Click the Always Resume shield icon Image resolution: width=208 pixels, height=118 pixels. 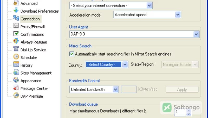16,41
